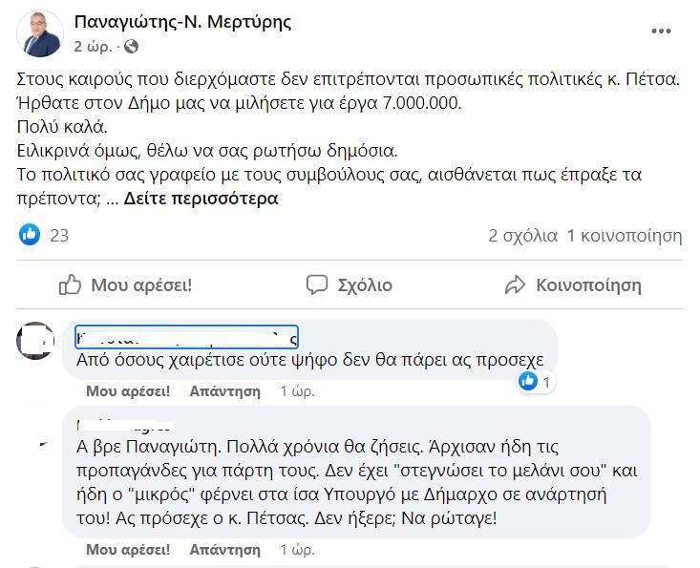Open the first commenter's highlighted name
700x568 pixels.
pyautogui.click(x=186, y=337)
